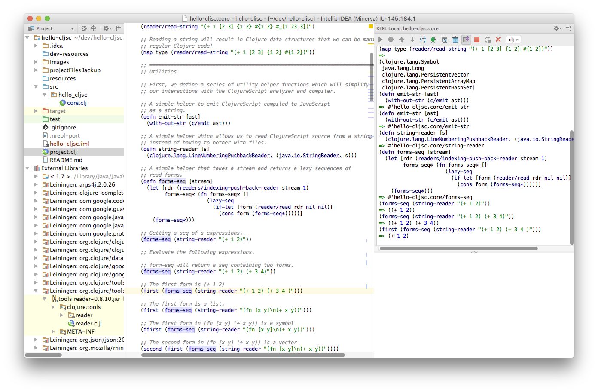Stop the REPL process using red square icon

476,39
